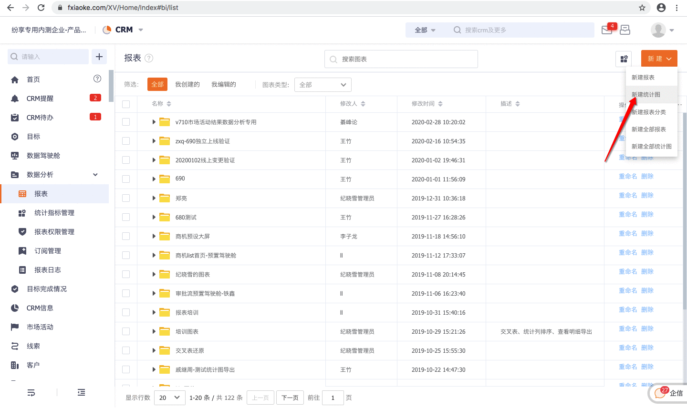Open the browser three-dot menu
This screenshot has height=408, width=687.
[x=677, y=8]
